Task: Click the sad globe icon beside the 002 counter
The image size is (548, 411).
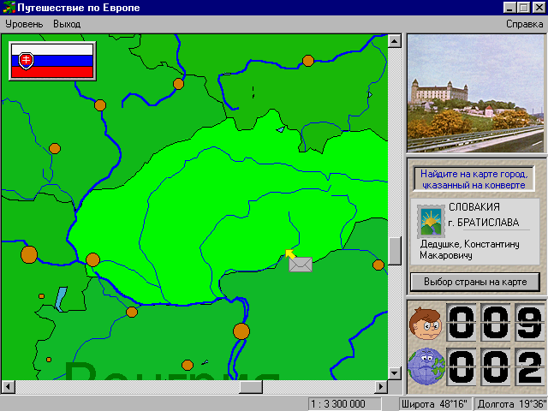Action: tap(426, 366)
